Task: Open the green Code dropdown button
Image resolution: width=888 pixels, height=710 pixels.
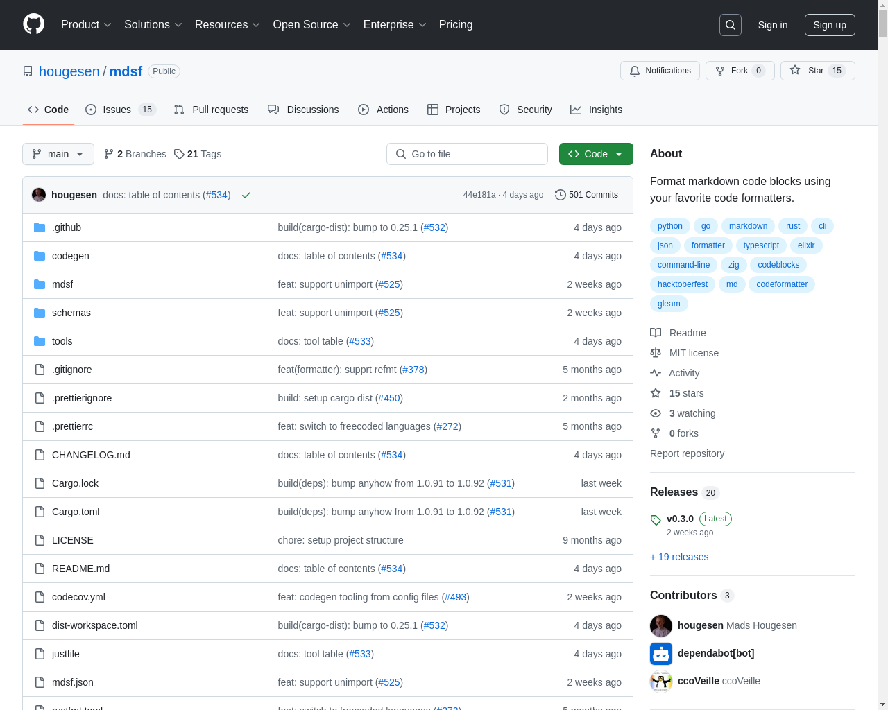Action: (x=596, y=154)
